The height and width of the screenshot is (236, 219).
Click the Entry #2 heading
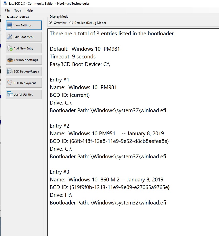(59, 126)
